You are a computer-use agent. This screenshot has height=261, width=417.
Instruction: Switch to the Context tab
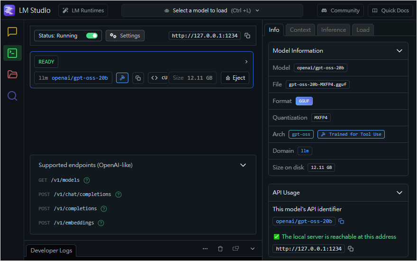point(300,30)
